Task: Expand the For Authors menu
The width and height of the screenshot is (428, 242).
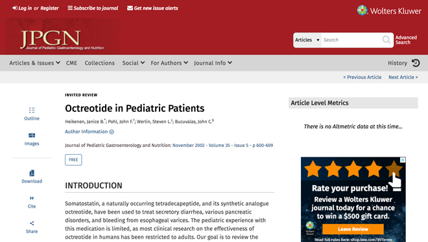Action: coord(169,63)
